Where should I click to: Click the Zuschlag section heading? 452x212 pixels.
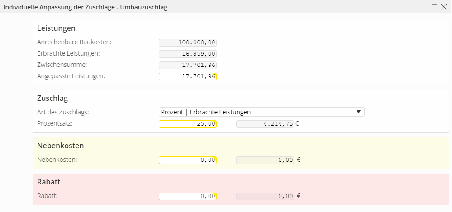[x=52, y=98]
